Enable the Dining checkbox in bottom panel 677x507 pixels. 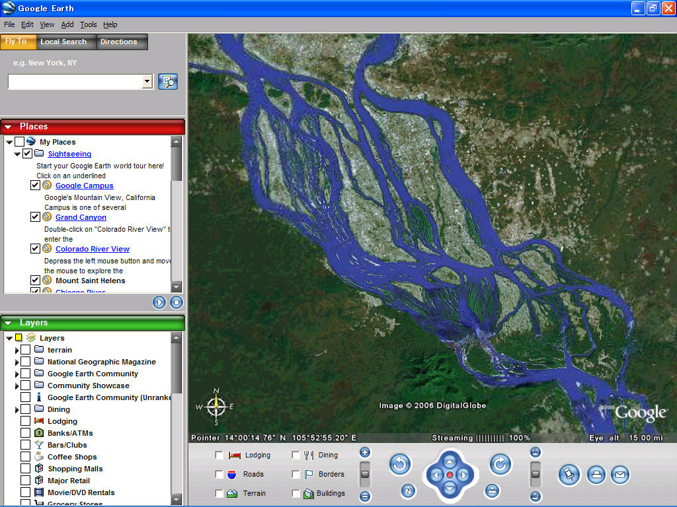point(296,456)
